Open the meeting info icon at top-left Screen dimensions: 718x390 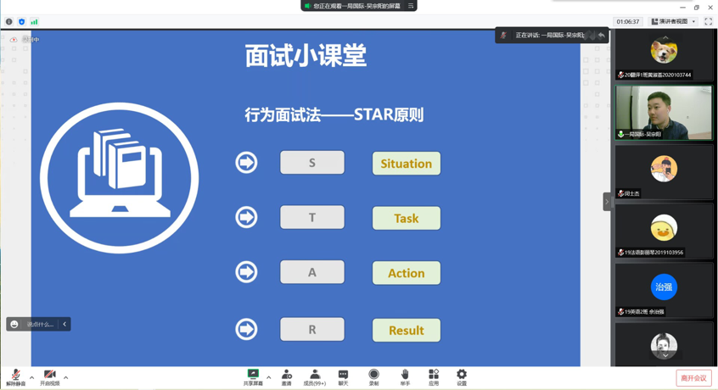[9, 22]
